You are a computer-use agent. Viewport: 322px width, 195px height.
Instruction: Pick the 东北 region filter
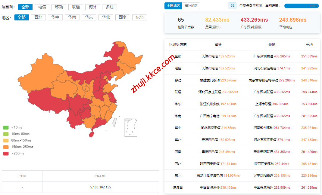(139, 17)
